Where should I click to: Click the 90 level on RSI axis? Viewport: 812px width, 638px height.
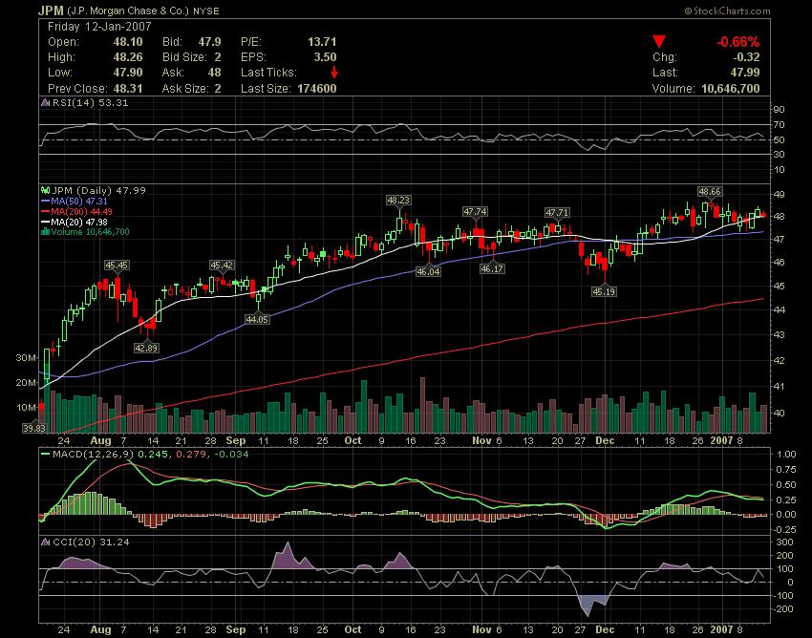(x=780, y=109)
